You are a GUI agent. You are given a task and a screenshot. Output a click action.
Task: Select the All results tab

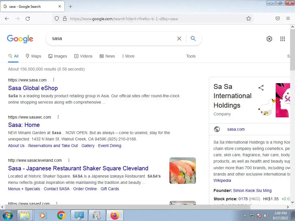tap(13, 56)
